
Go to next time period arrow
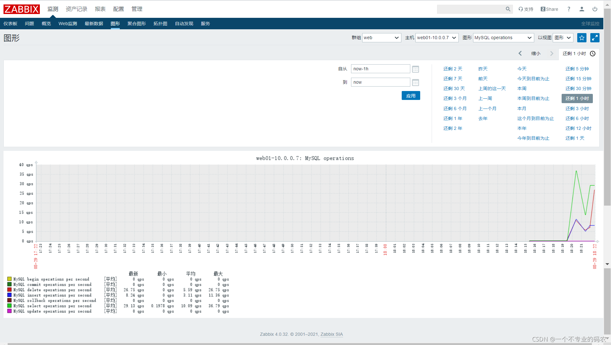point(552,53)
